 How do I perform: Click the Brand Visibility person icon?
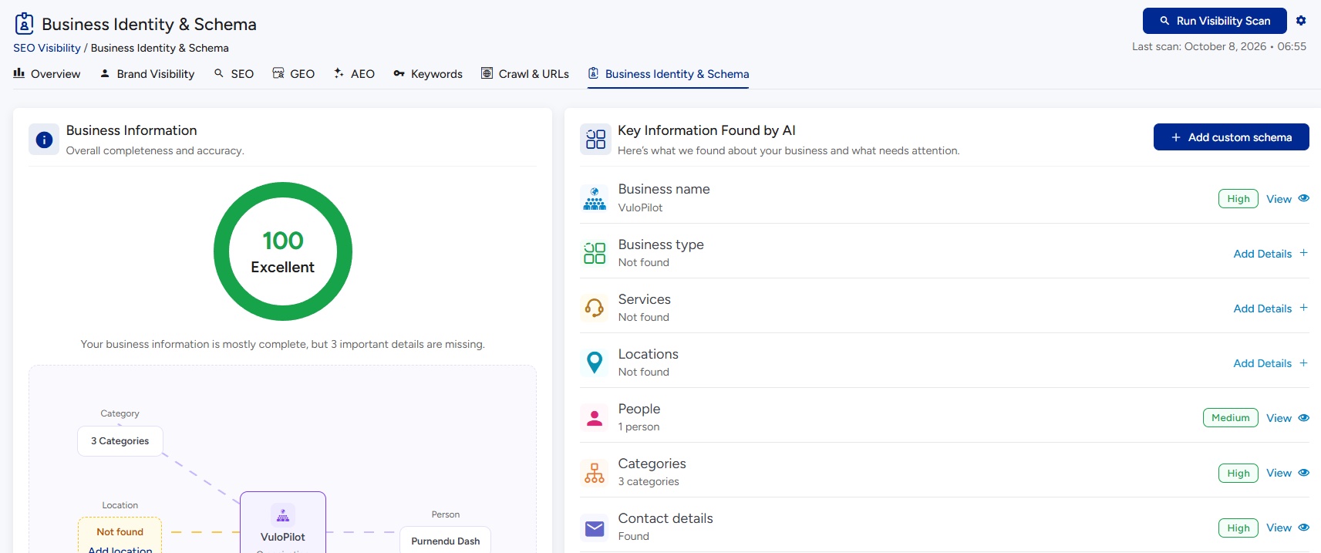(x=105, y=73)
